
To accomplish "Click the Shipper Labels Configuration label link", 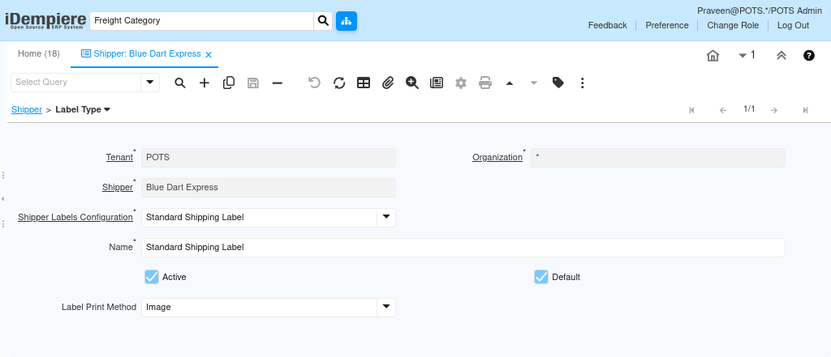I will (x=75, y=218).
